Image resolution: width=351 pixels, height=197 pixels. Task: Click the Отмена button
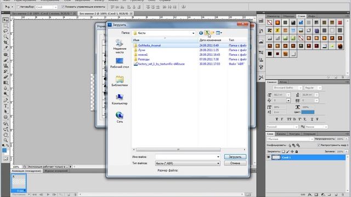click(235, 163)
